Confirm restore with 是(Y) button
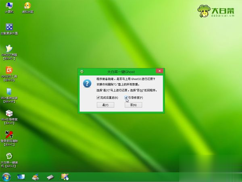Screen dimensions: 242x182 [105, 105]
